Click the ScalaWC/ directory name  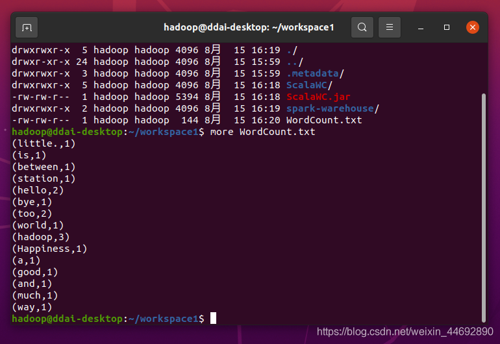pyautogui.click(x=309, y=85)
